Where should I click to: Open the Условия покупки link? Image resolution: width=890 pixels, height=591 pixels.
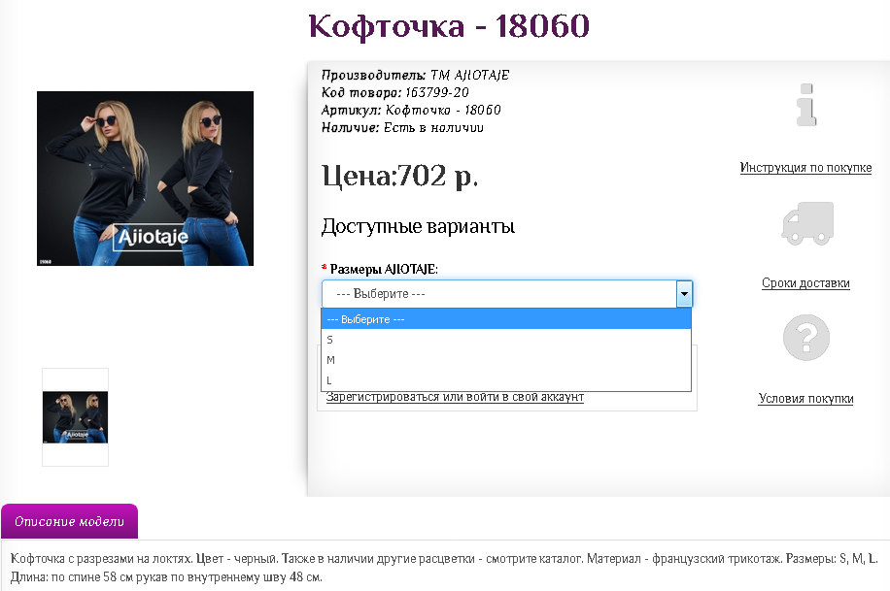tap(805, 399)
